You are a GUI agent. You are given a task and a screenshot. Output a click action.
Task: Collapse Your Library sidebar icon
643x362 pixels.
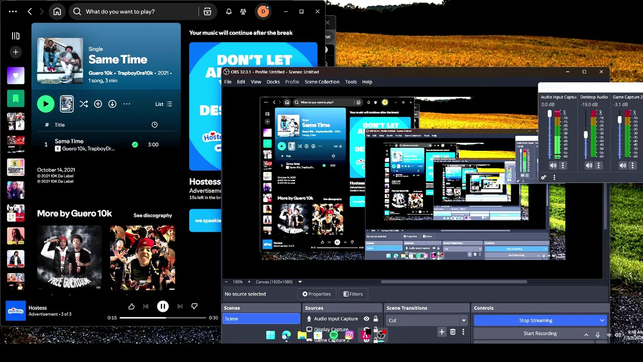[x=16, y=36]
